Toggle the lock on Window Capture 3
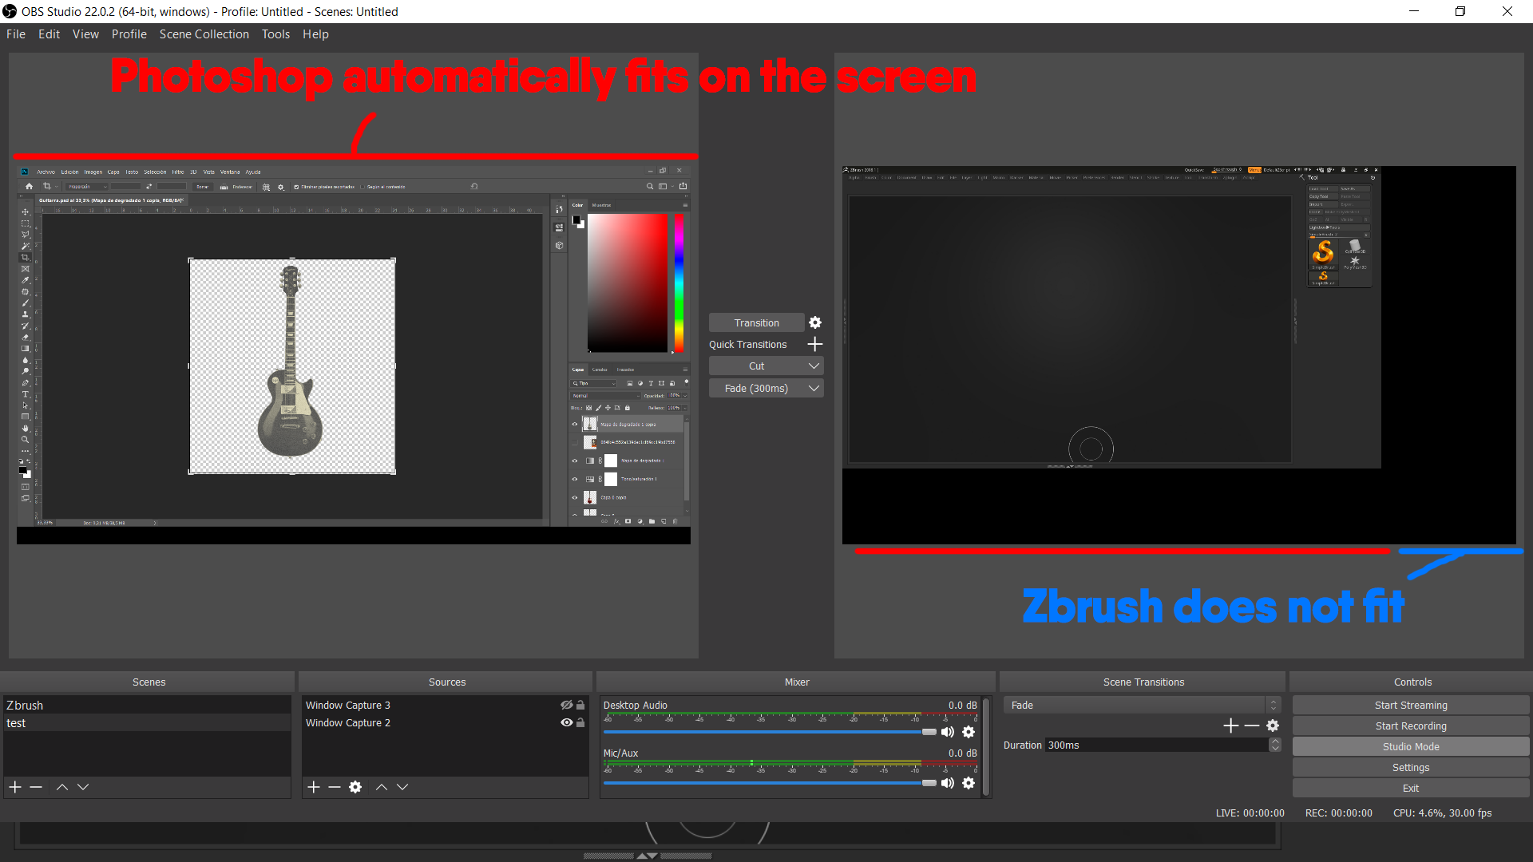 pos(580,705)
